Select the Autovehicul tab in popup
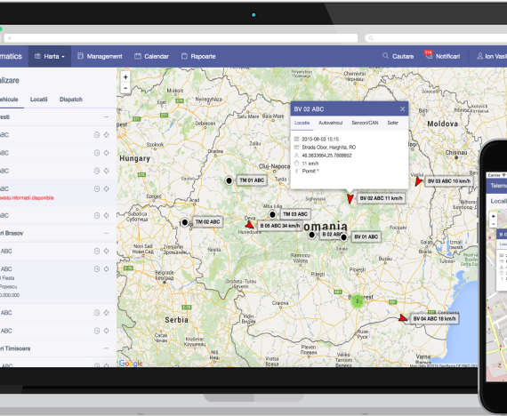The height and width of the screenshot is (416, 507). point(331,123)
